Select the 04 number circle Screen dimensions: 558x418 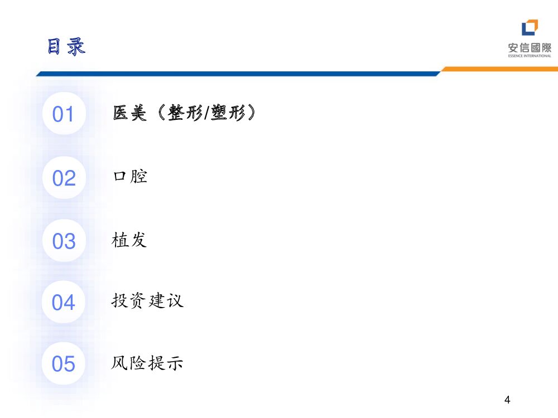(63, 303)
